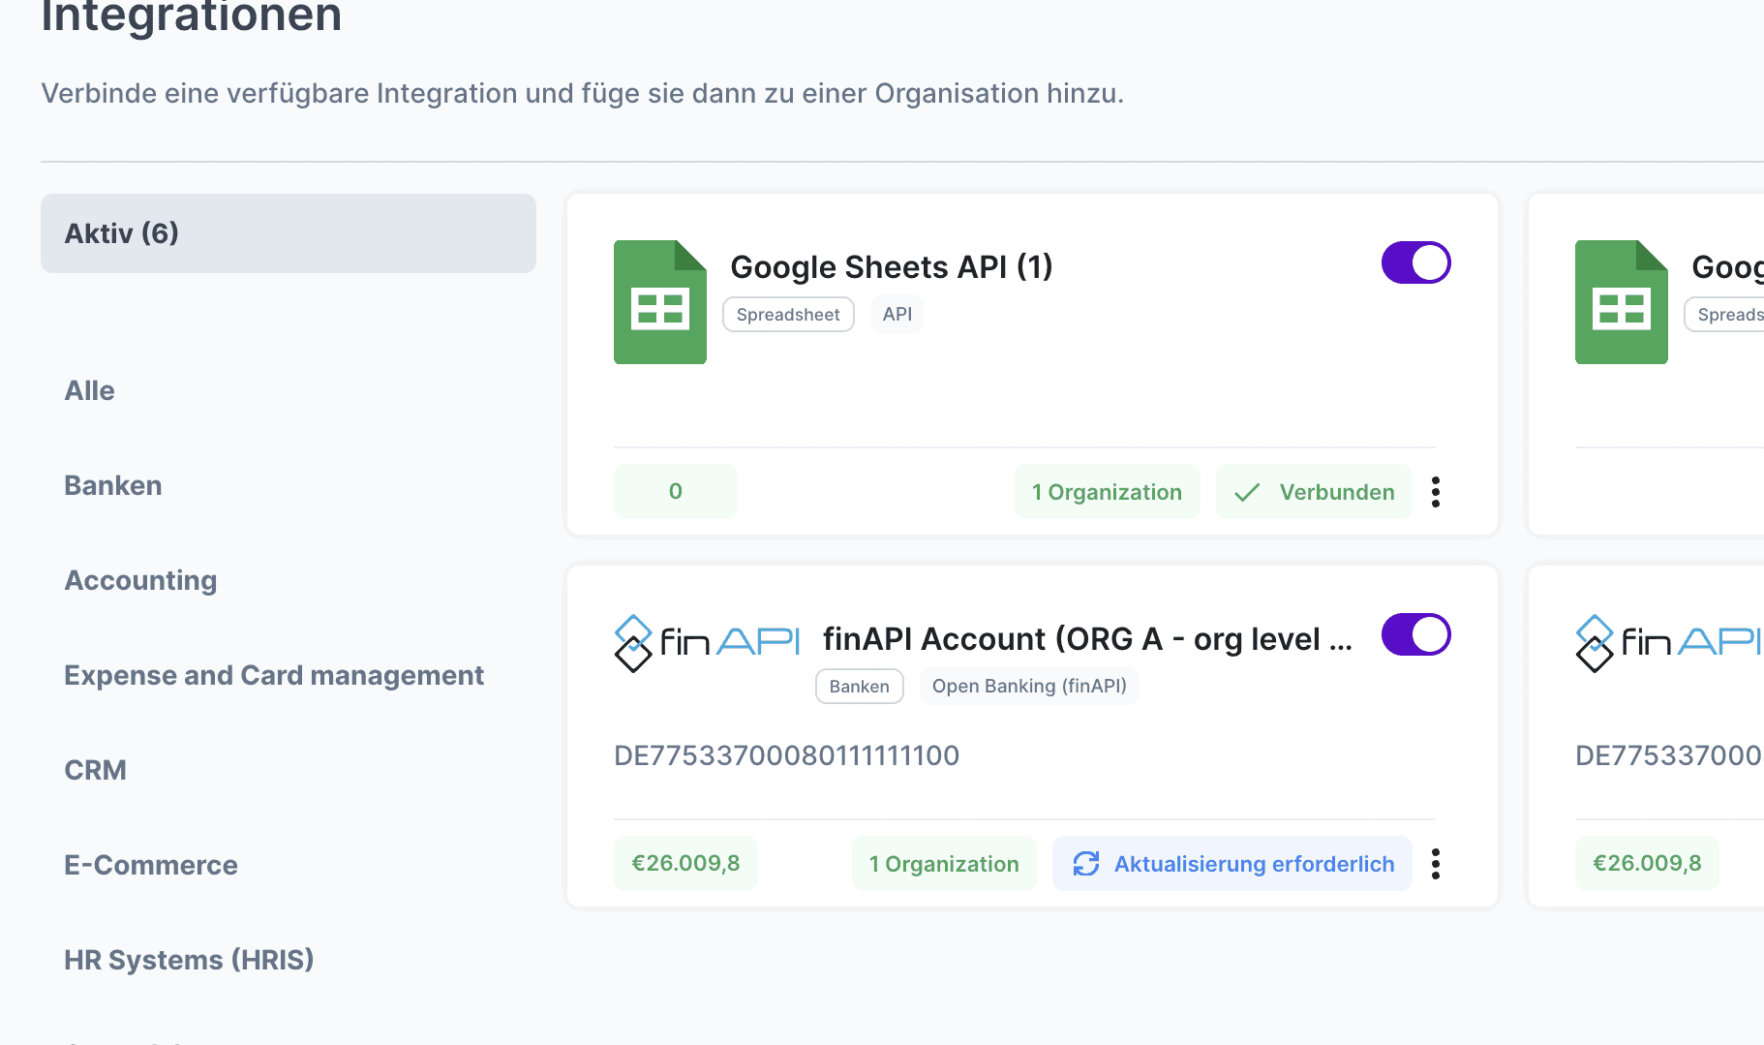
Task: Select HR Systems (HRIS) category
Action: pyautogui.click(x=189, y=961)
